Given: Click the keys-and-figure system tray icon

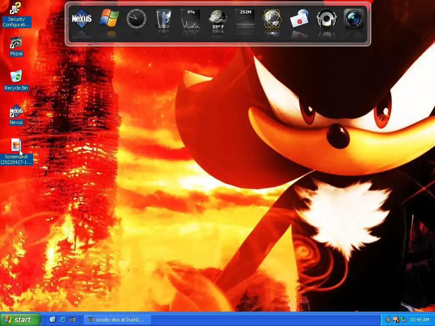Looking at the screenshot, I should click(395, 320).
